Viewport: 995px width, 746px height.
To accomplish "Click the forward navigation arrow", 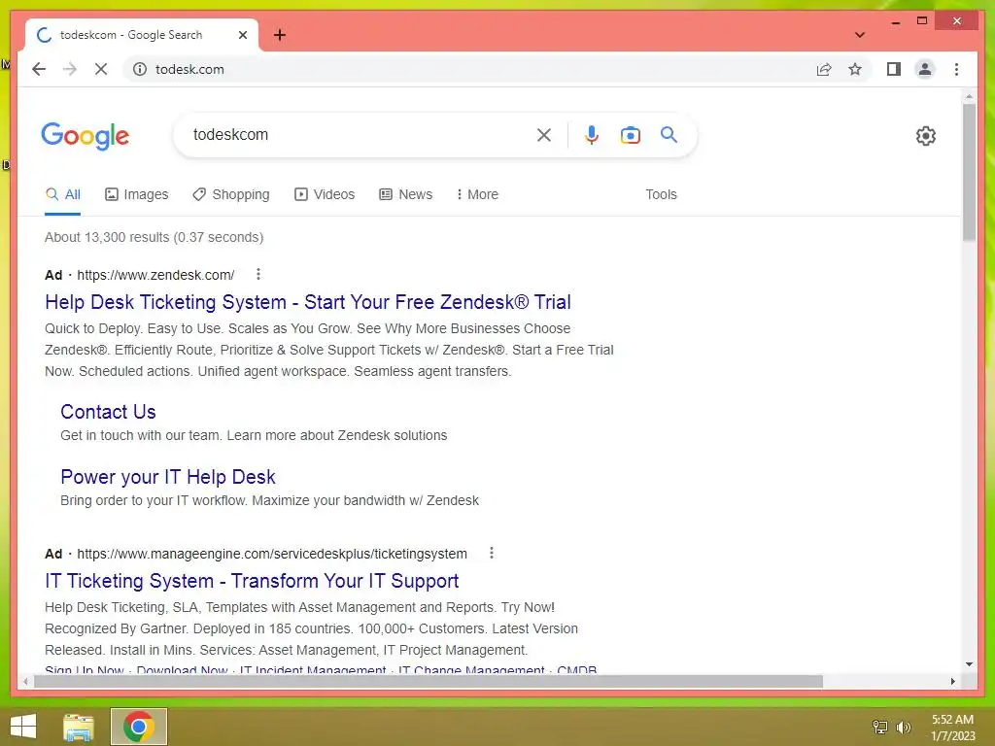I will coord(70,69).
